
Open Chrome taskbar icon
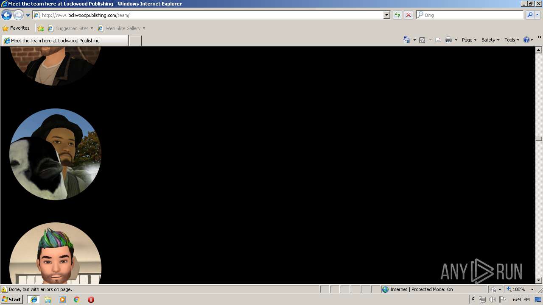click(77, 299)
